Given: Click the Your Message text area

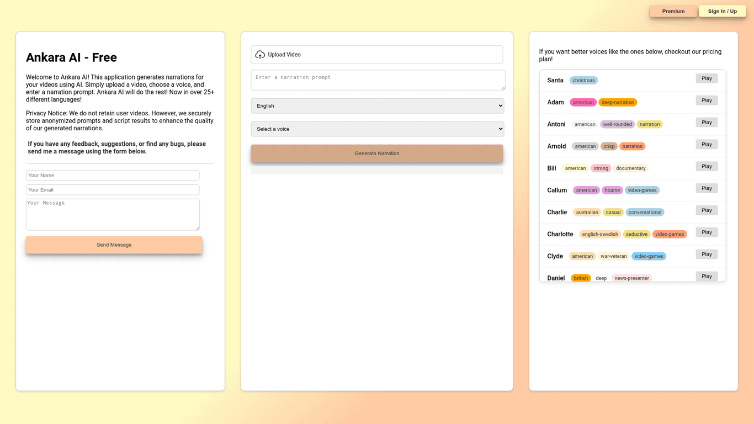Looking at the screenshot, I should (113, 214).
